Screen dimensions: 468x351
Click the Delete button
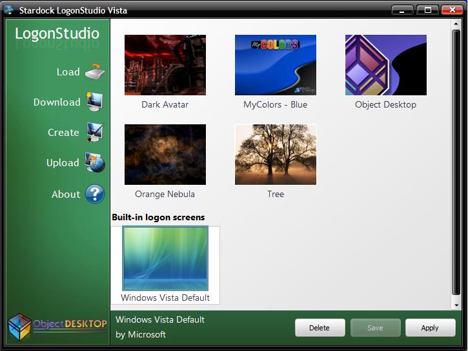click(320, 328)
